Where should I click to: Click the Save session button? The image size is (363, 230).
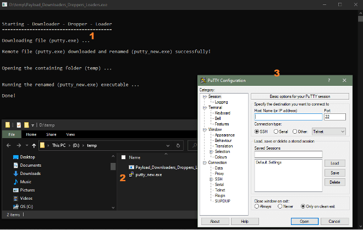pyautogui.click(x=335, y=173)
